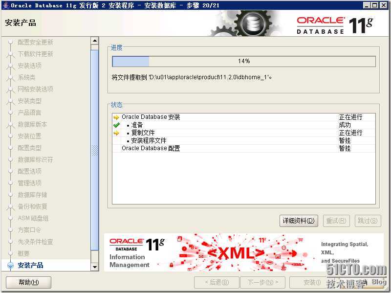Image resolution: width=391 pixels, height=293 pixels.
Task: Select 安装位置 step in sidebar
Action: coord(29,136)
